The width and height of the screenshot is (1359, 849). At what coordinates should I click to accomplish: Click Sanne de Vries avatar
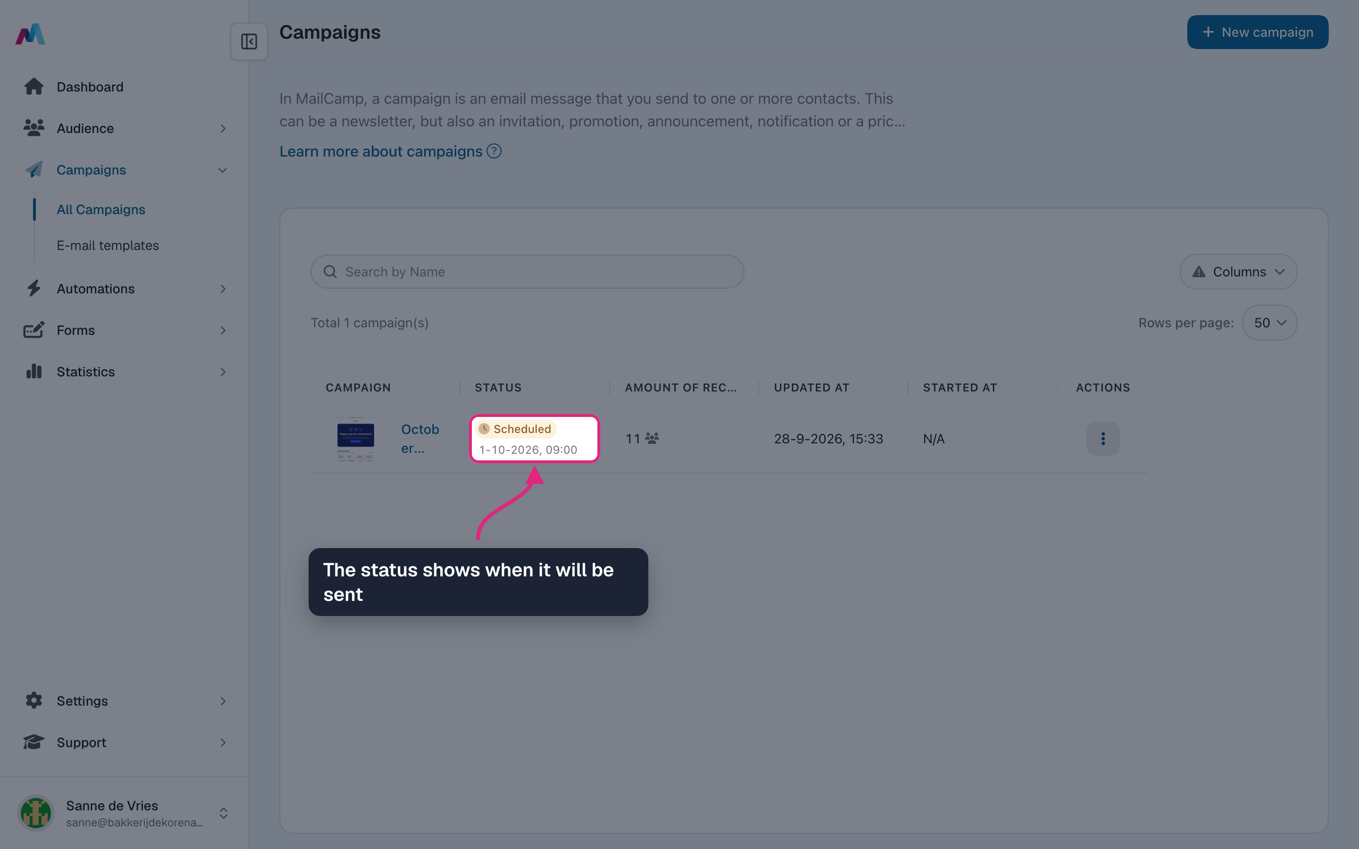click(x=36, y=813)
